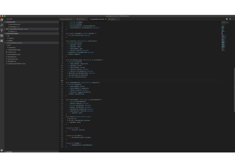Image resolution: width=235 pixels, height=167 pixels.
Task: Click the round icon left of Split Editor
Action: 227,19
